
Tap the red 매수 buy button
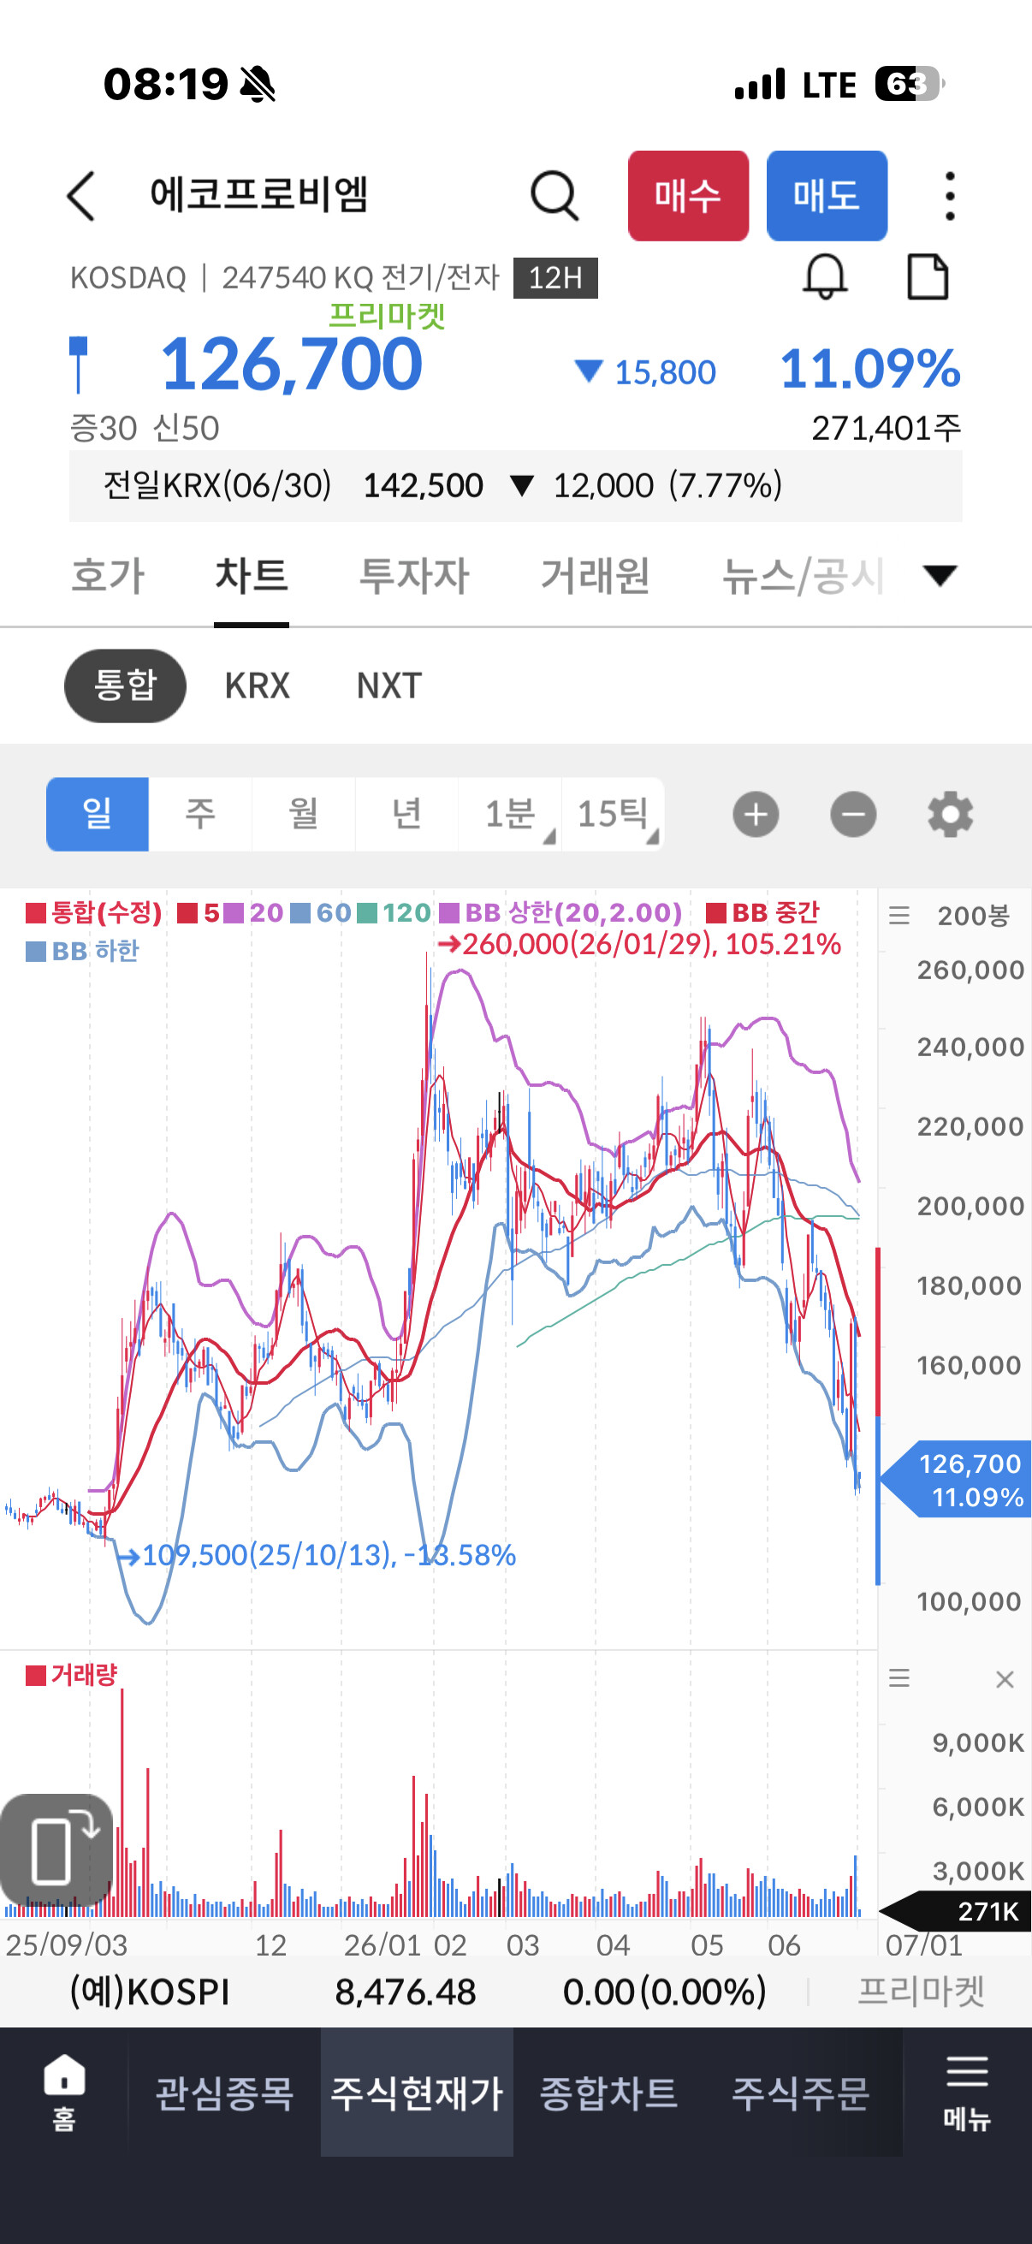pyautogui.click(x=688, y=195)
